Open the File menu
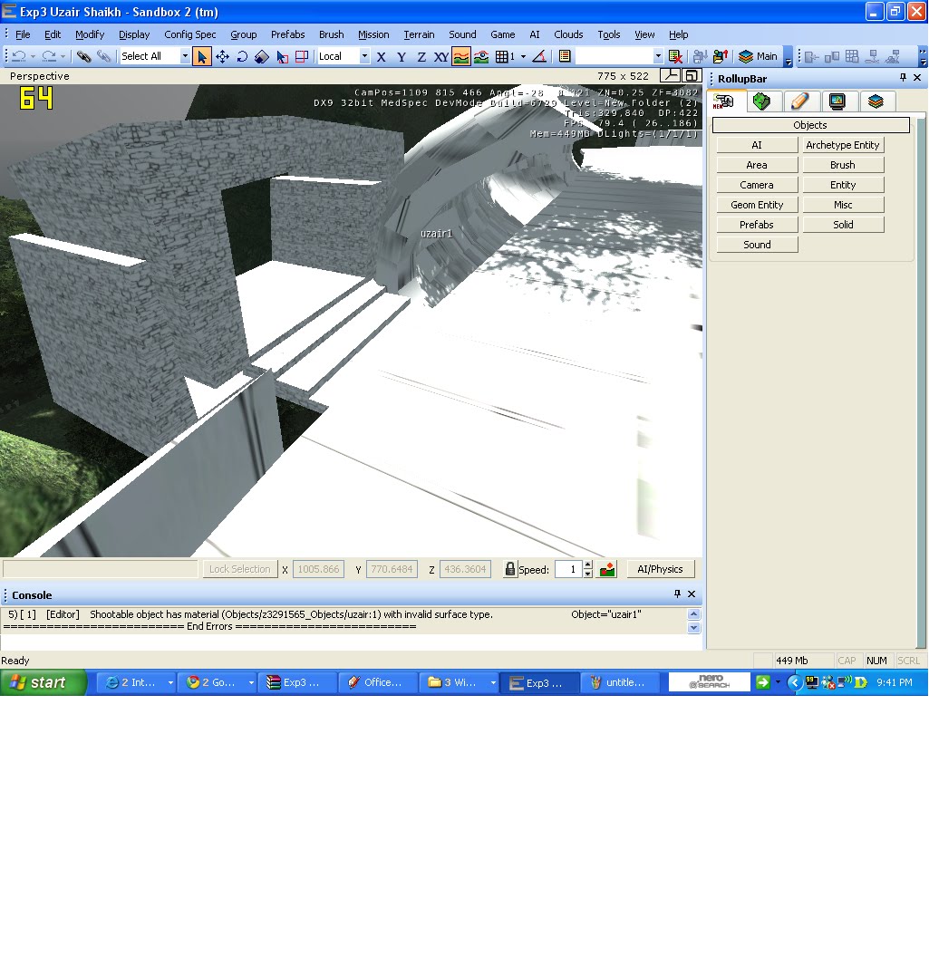Image resolution: width=929 pixels, height=975 pixels. [x=23, y=34]
